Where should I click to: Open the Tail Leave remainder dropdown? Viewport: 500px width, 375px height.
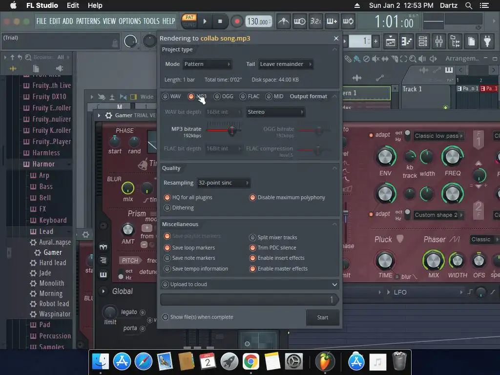point(286,64)
